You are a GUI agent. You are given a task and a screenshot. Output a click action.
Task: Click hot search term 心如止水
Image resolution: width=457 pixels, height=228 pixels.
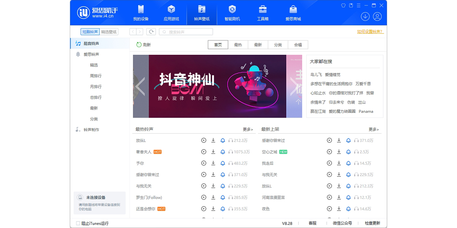pos(318,93)
